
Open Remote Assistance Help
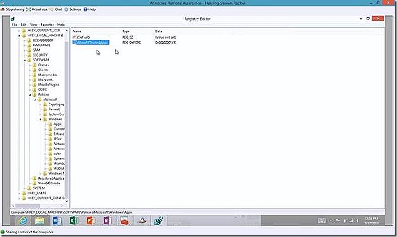tap(89, 9)
